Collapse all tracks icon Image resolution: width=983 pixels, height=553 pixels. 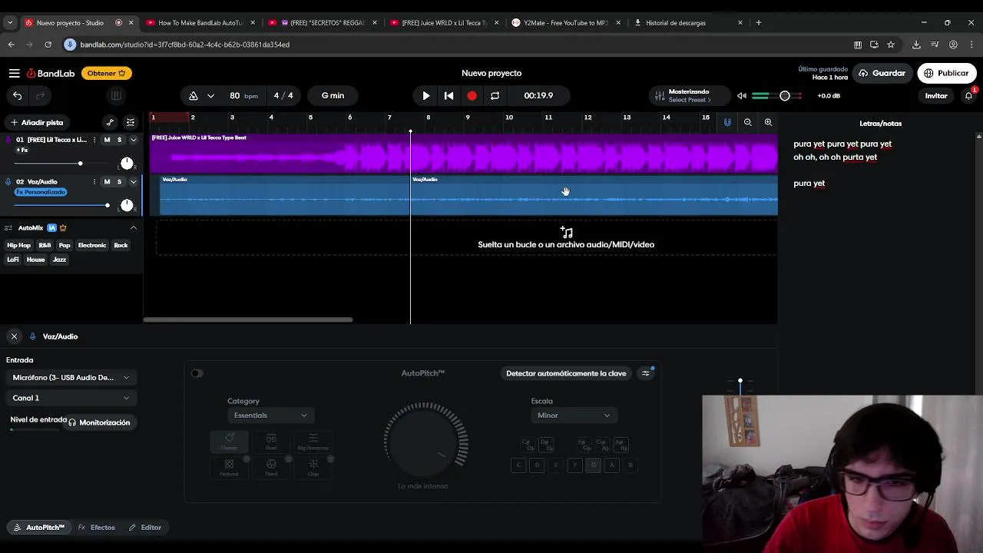pos(131,122)
